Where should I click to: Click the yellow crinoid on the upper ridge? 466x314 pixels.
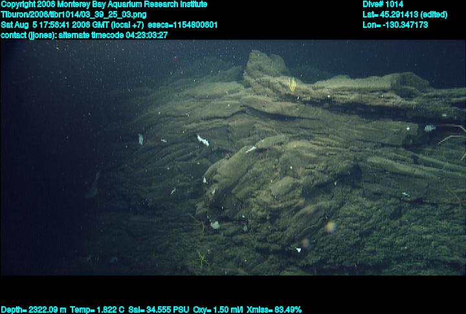click(292, 85)
